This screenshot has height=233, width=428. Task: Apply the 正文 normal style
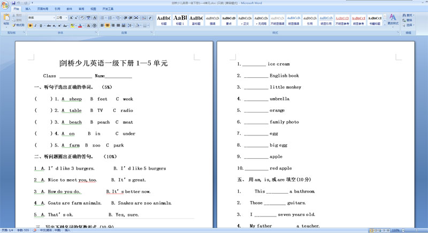pyautogui.click(x=245, y=20)
